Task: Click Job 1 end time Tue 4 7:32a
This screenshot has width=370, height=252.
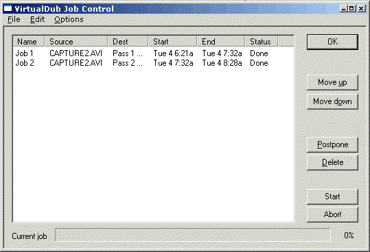Action: [x=222, y=53]
